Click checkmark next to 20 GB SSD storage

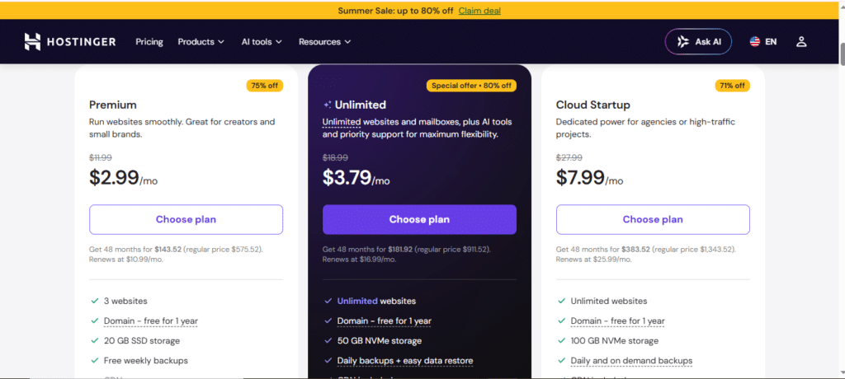tap(95, 341)
